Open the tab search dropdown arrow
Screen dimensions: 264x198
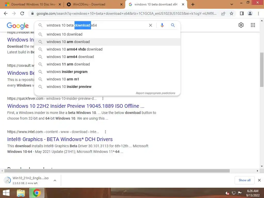click(232, 4)
